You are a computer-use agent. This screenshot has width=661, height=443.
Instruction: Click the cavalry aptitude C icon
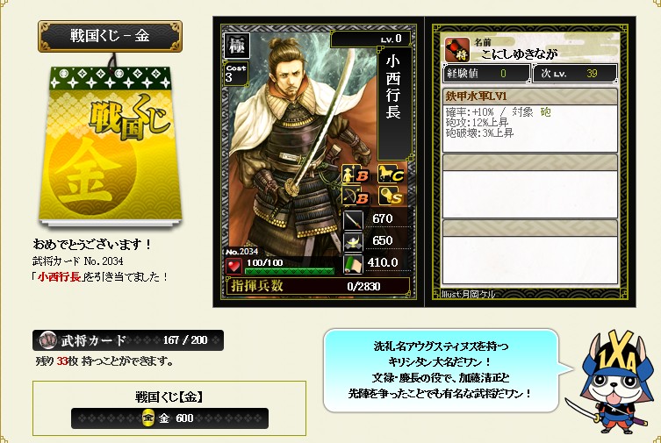[390, 174]
